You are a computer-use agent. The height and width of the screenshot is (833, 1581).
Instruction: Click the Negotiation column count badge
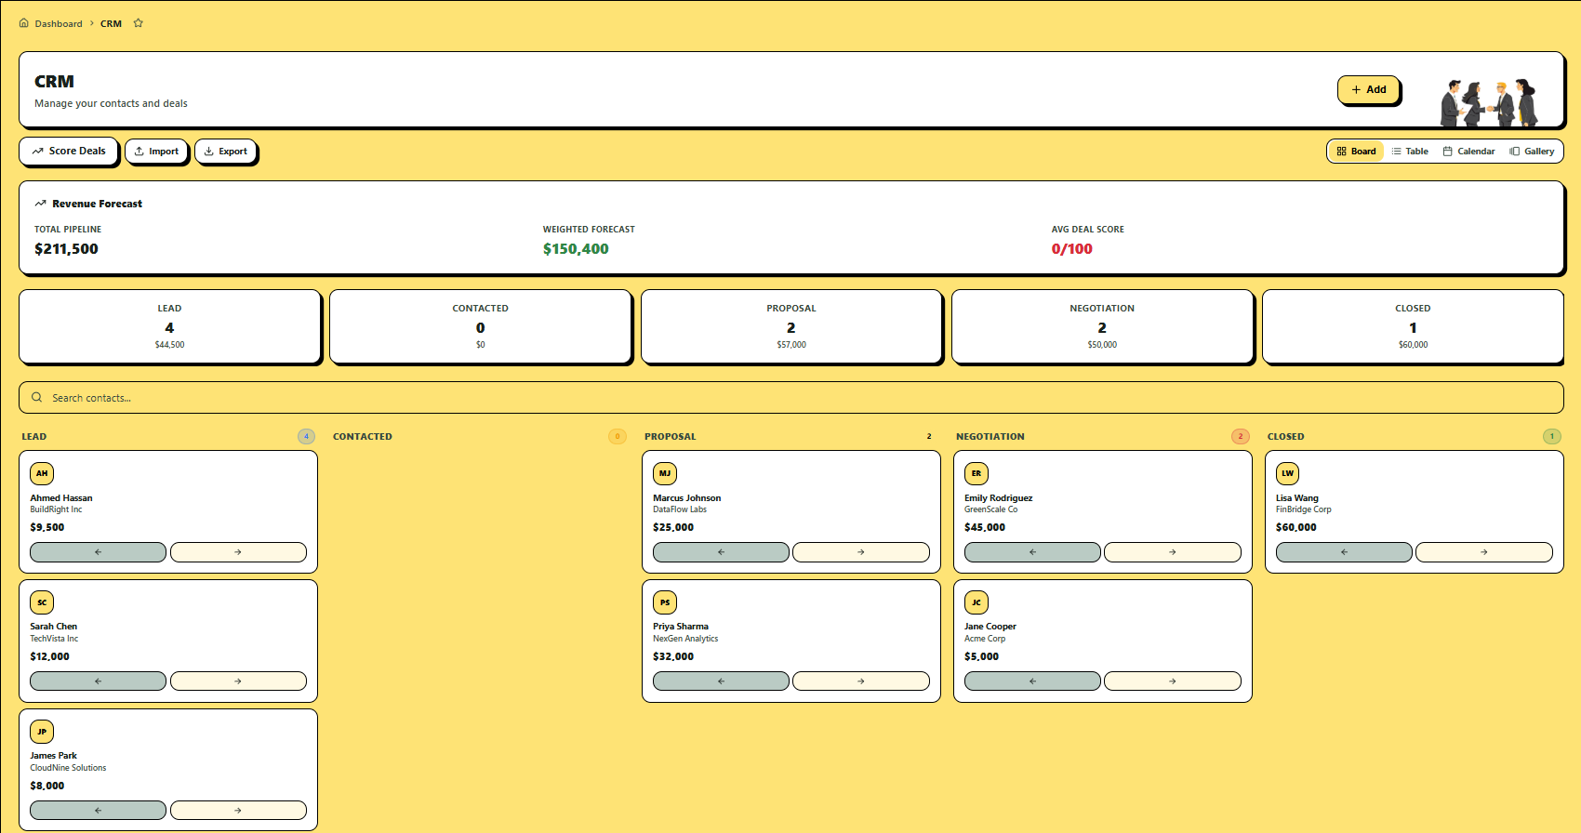point(1241,436)
